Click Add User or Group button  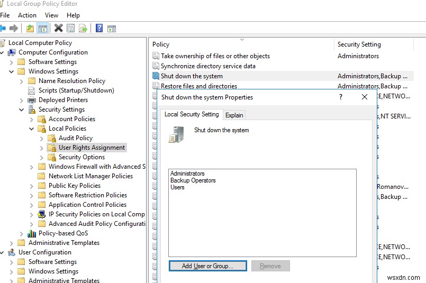(x=207, y=266)
